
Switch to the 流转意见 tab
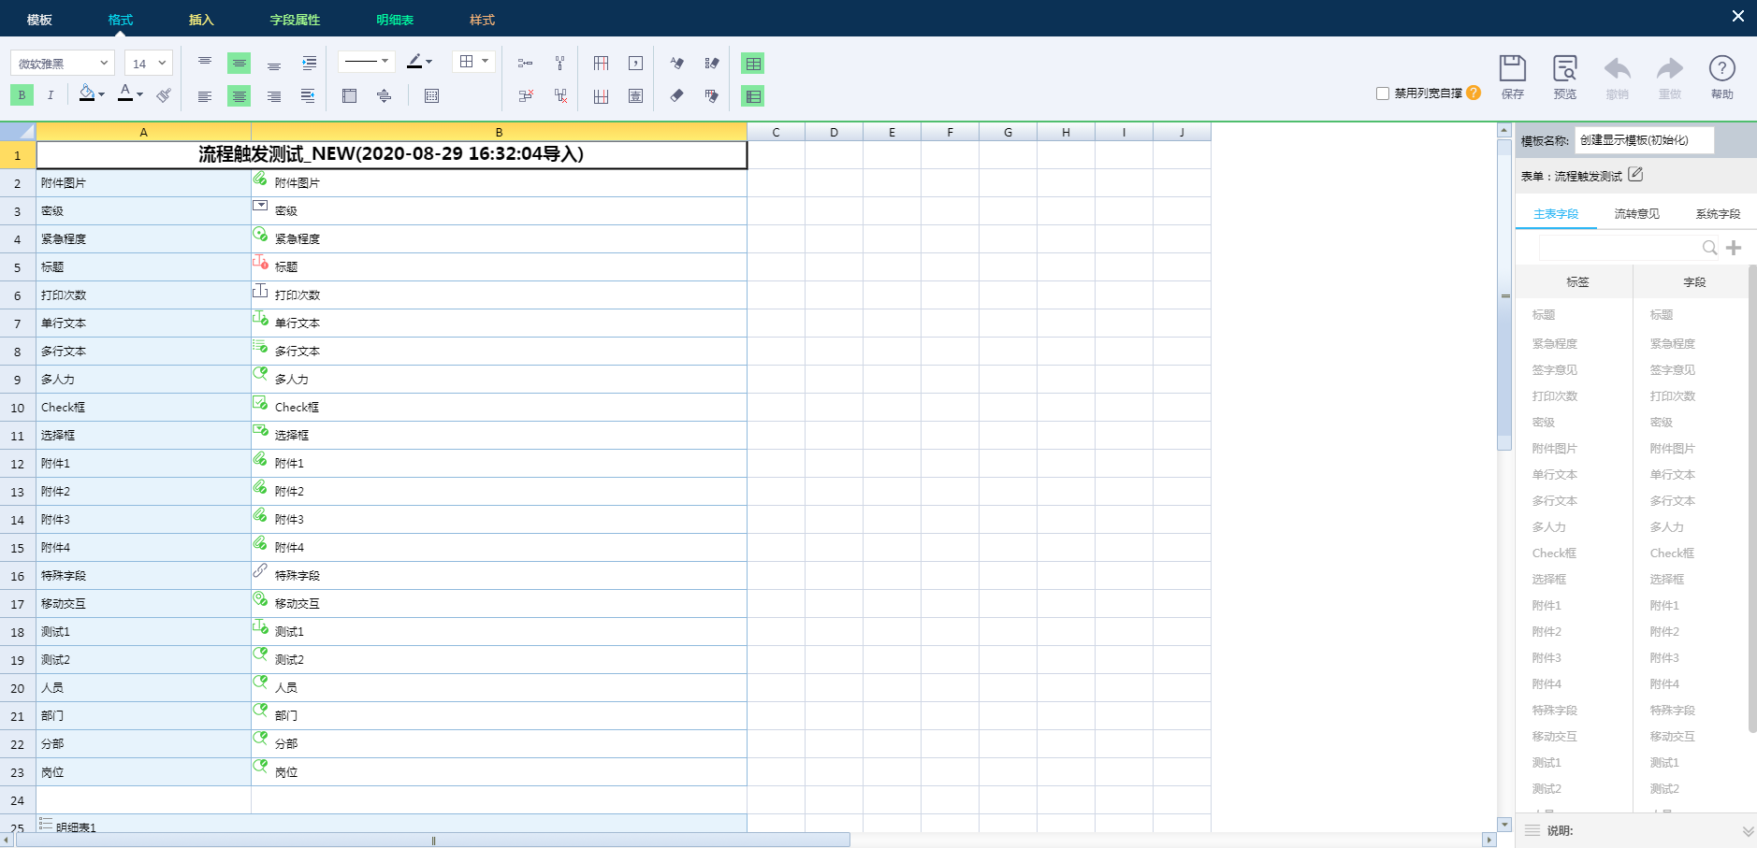(x=1636, y=214)
